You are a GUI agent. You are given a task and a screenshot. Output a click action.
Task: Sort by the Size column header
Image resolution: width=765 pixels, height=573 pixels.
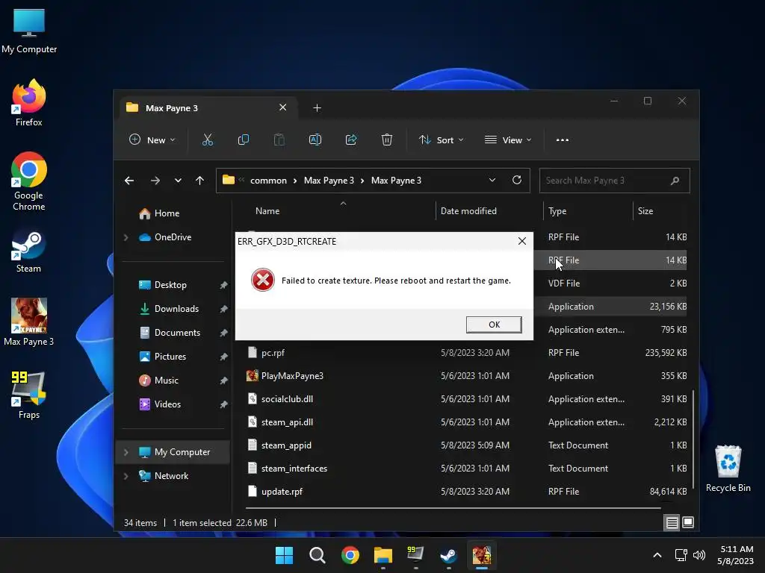coord(645,211)
